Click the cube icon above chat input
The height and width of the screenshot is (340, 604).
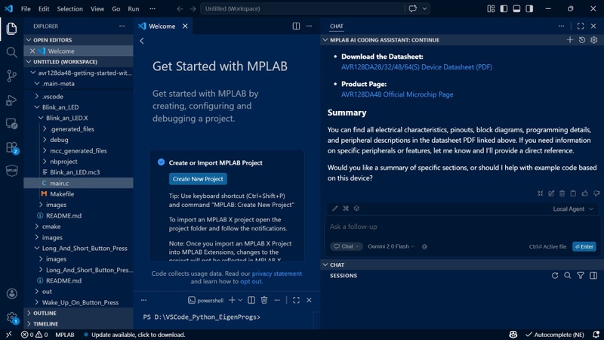pos(356,209)
